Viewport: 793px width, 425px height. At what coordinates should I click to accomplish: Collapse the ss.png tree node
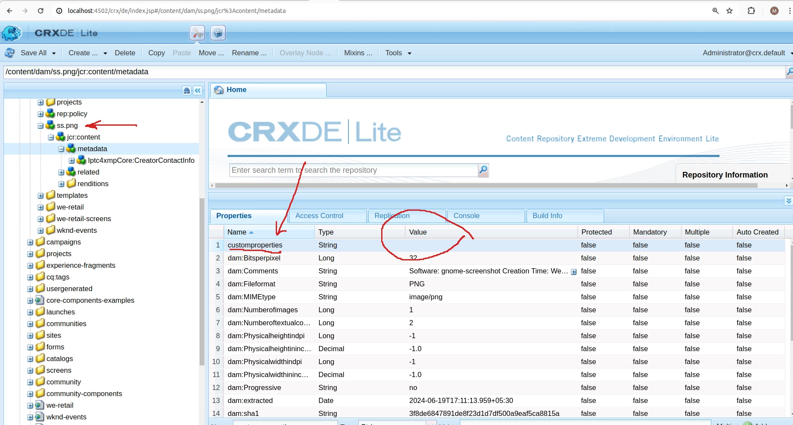click(41, 126)
